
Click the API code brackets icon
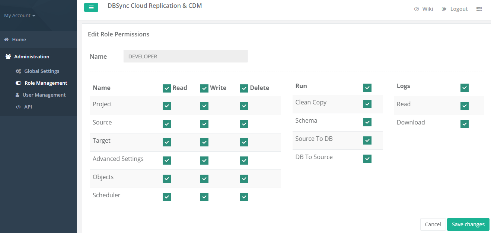18,107
